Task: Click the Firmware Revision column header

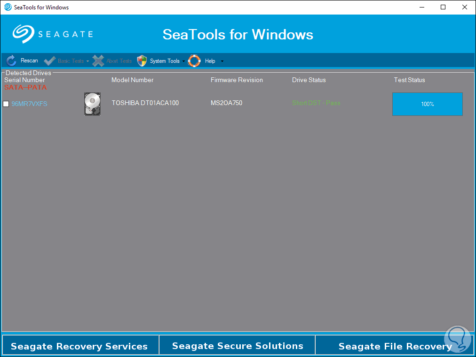Action: point(237,80)
